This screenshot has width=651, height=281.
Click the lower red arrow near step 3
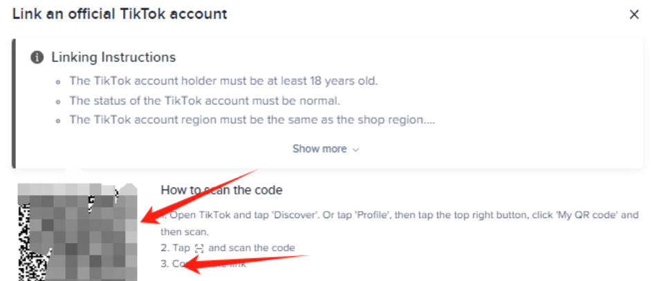click(x=242, y=262)
